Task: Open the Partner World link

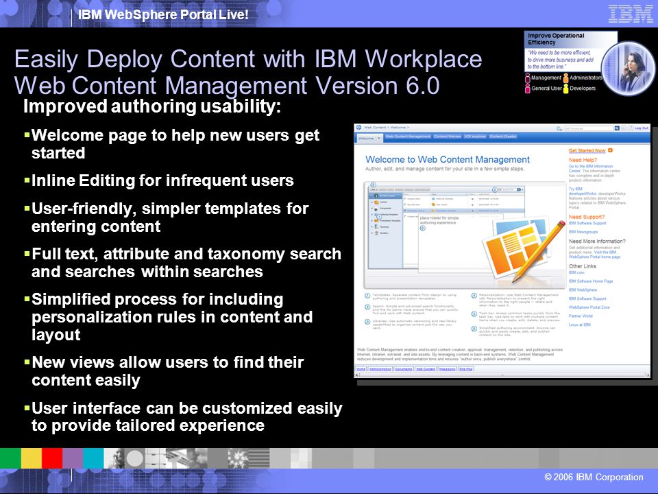Action: (581, 316)
